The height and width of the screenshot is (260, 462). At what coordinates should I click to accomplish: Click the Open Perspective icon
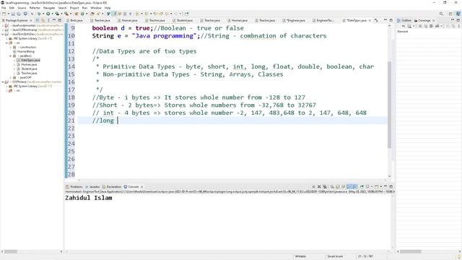[x=450, y=14]
